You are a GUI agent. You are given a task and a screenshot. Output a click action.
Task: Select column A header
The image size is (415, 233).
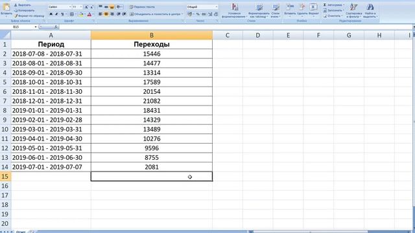51,35
